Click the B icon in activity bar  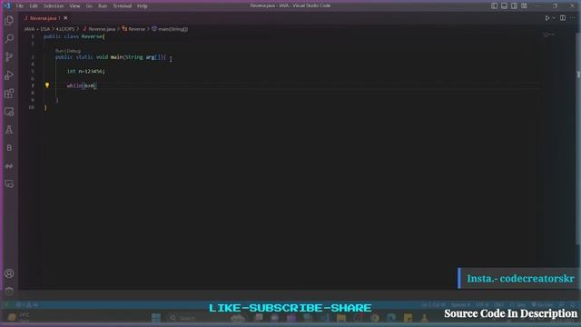point(9,148)
